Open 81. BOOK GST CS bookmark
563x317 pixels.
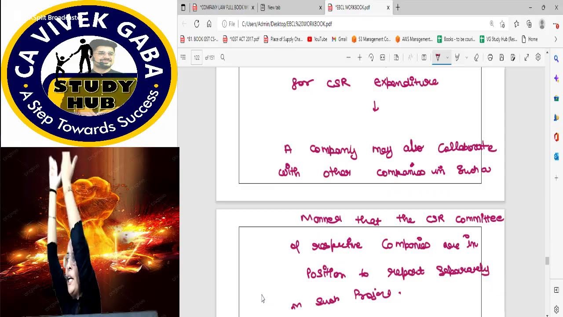pos(199,39)
